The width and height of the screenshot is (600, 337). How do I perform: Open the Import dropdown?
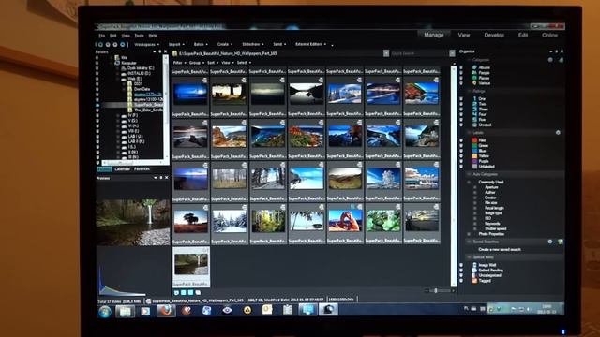pyautogui.click(x=176, y=45)
